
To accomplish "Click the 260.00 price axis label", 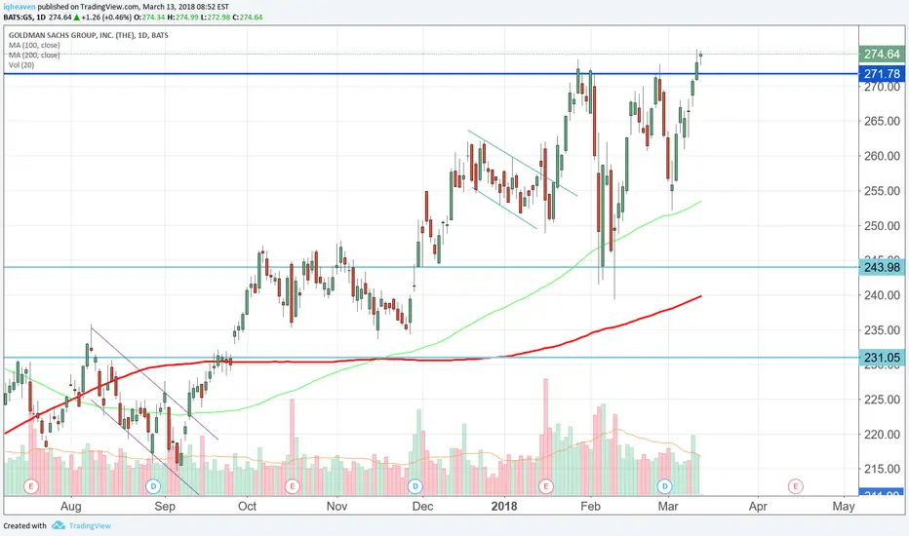I will (882, 156).
